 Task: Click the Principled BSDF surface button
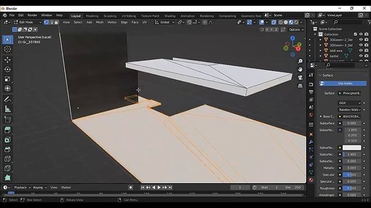coord(350,94)
